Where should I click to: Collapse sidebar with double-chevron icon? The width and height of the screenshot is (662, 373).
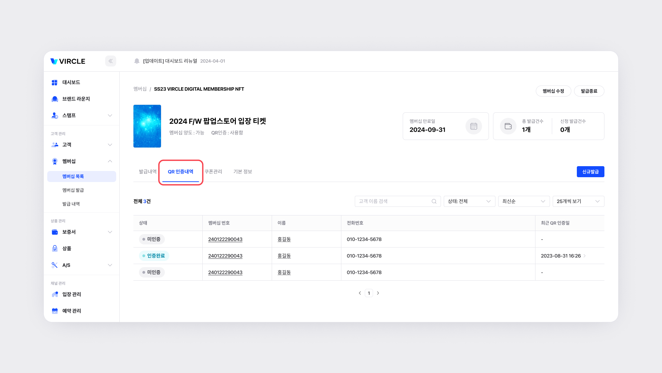(x=111, y=61)
